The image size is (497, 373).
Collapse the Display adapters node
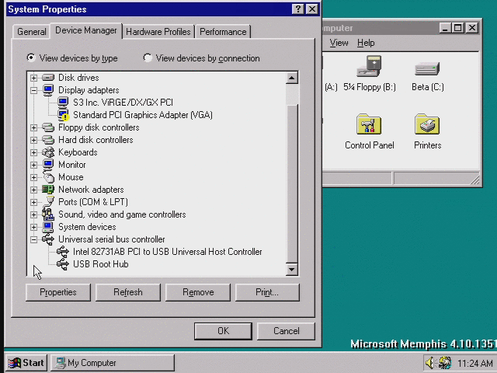click(33, 90)
